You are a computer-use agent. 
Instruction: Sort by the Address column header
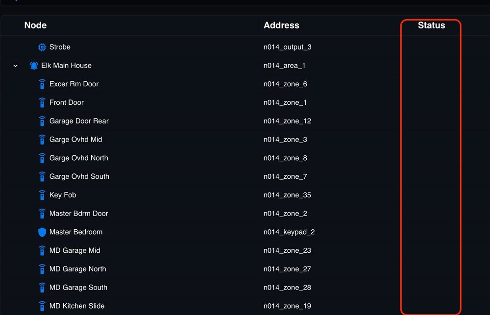point(281,25)
